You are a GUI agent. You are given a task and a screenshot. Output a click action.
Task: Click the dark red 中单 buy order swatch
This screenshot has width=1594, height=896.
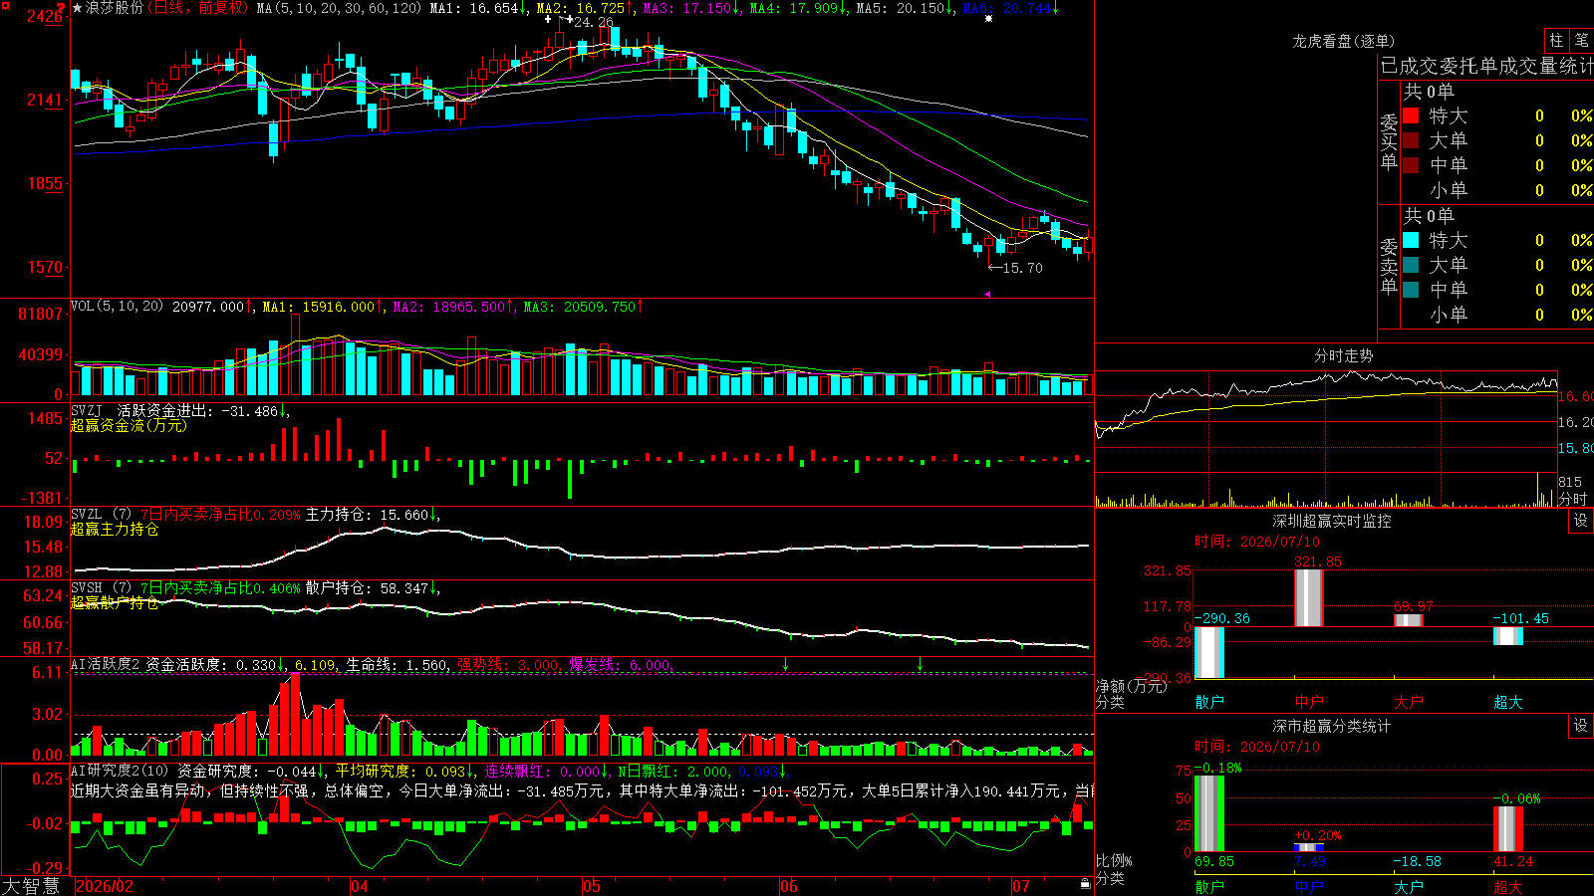tap(1411, 165)
